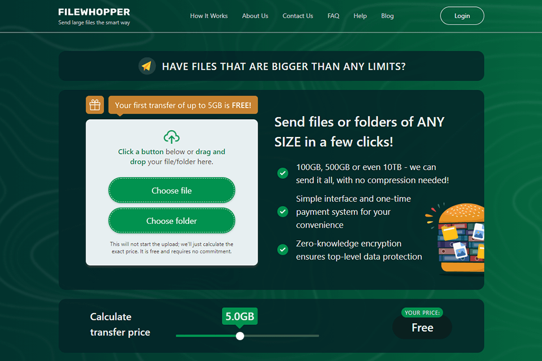Click the cloud upload icon

click(172, 137)
